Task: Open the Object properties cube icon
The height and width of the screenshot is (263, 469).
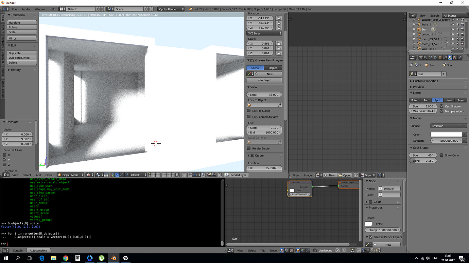Action: point(440,58)
